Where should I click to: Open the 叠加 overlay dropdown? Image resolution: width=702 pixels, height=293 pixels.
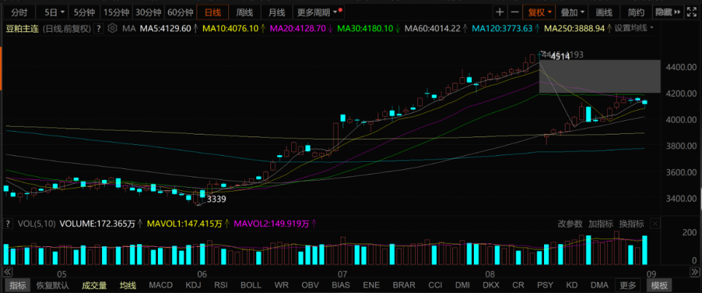coord(572,12)
